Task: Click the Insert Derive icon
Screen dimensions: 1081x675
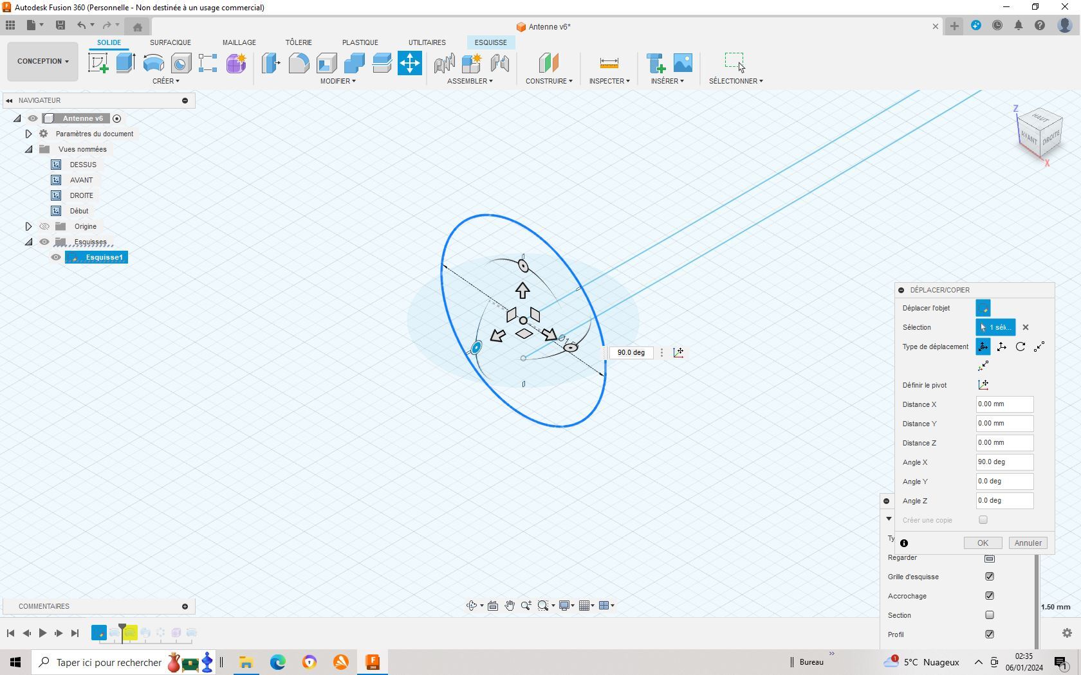Action: (x=656, y=63)
